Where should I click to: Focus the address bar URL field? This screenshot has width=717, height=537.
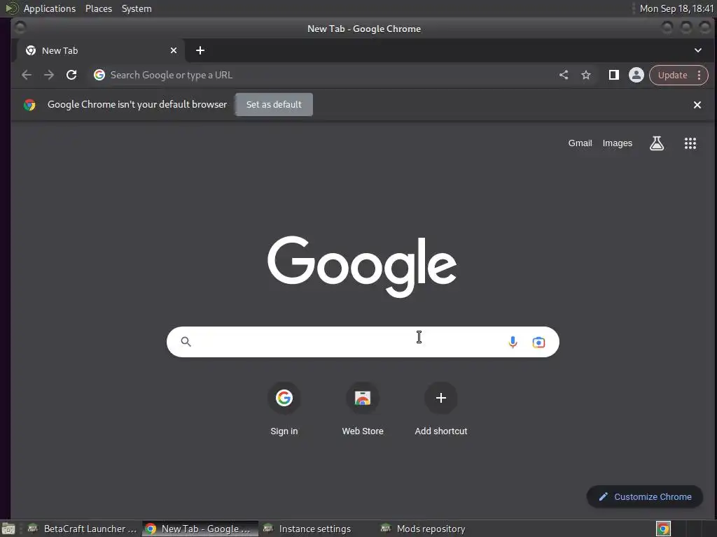(320, 75)
